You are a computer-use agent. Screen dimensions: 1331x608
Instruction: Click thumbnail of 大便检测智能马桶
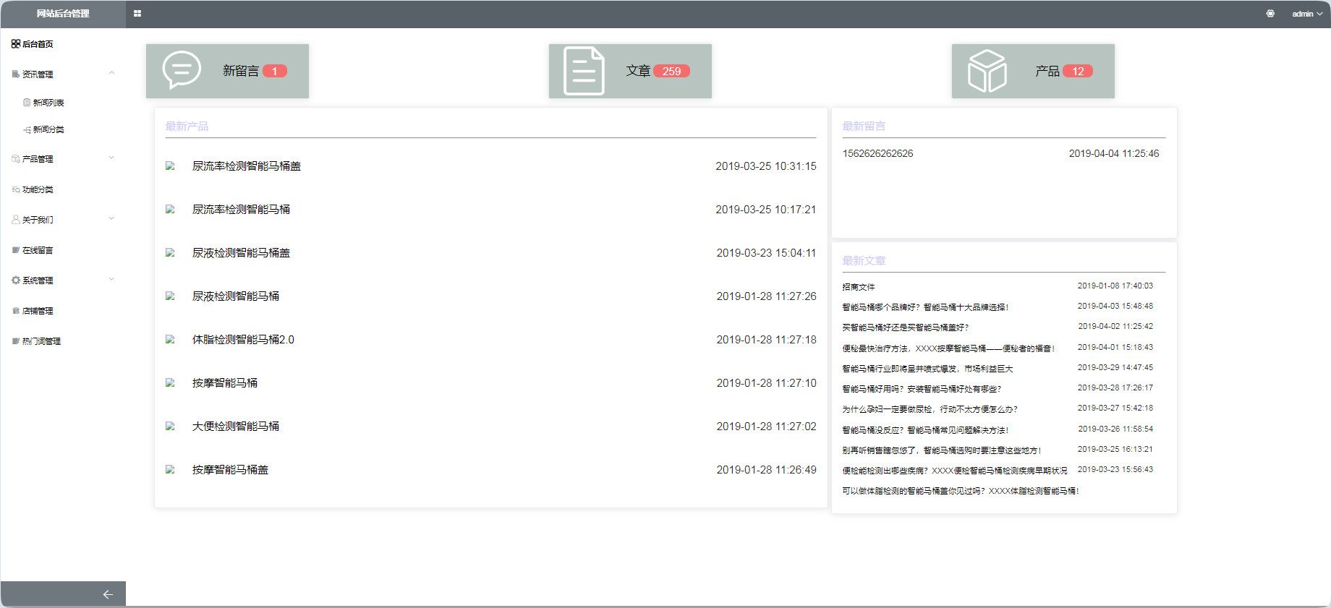pos(170,426)
